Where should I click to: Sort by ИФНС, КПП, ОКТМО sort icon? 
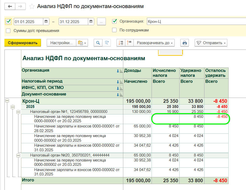120,88
